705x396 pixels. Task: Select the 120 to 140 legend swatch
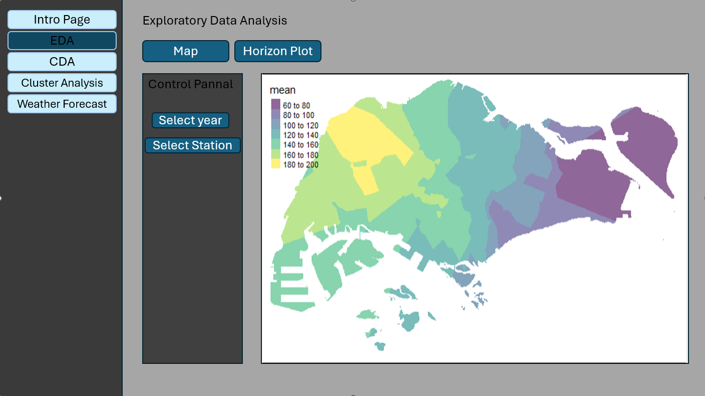coord(275,135)
